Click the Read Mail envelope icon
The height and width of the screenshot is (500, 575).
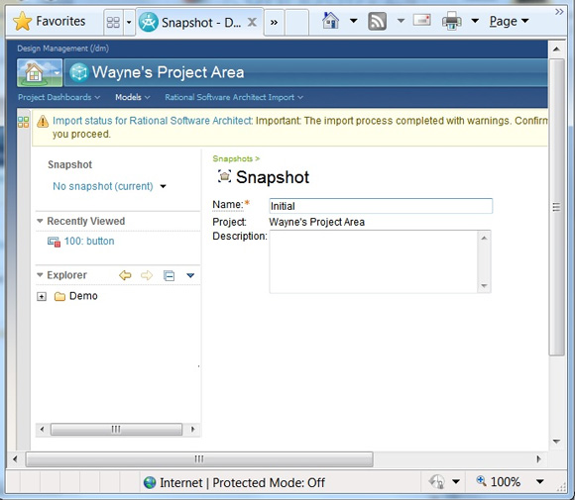422,20
